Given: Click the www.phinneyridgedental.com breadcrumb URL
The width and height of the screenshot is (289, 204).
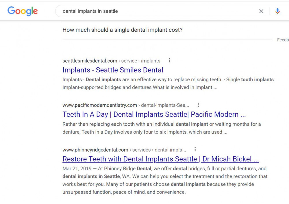Looking at the screenshot, I should [124, 150].
